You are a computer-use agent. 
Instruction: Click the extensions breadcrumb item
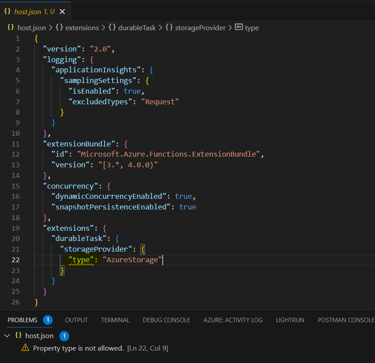click(82, 28)
